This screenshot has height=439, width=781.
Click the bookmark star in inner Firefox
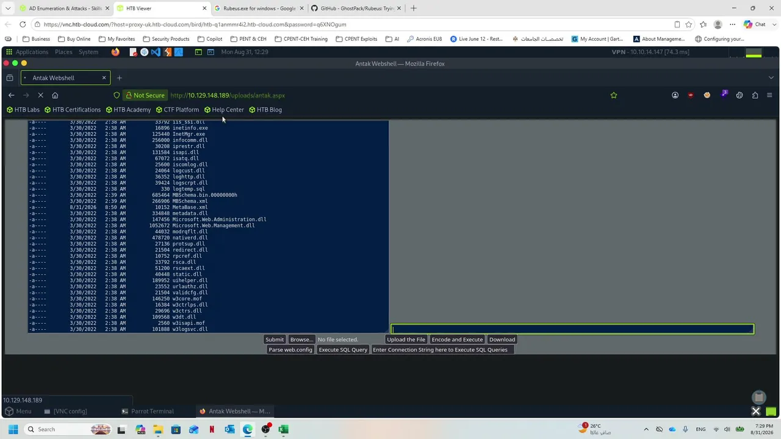614,95
